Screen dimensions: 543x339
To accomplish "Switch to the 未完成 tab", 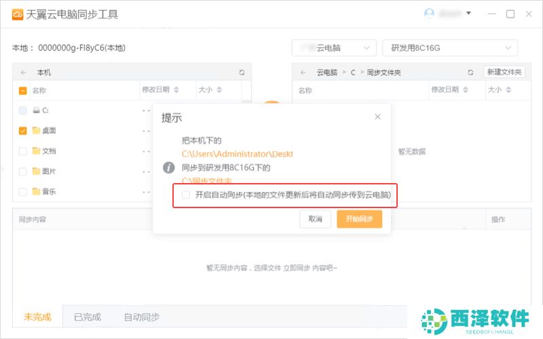I will (x=37, y=317).
